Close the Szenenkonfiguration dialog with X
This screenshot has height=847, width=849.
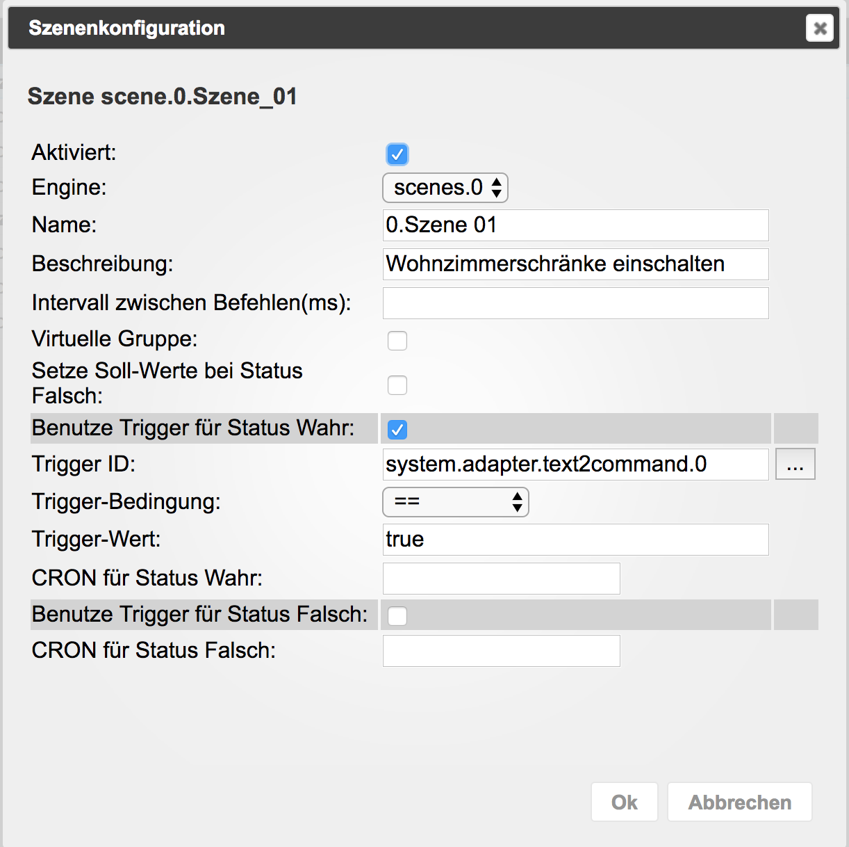(820, 29)
